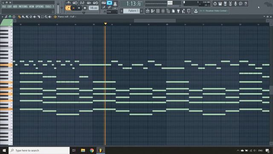Toggle wait for input before recording
The image size is (273, 154).
[x=75, y=3]
